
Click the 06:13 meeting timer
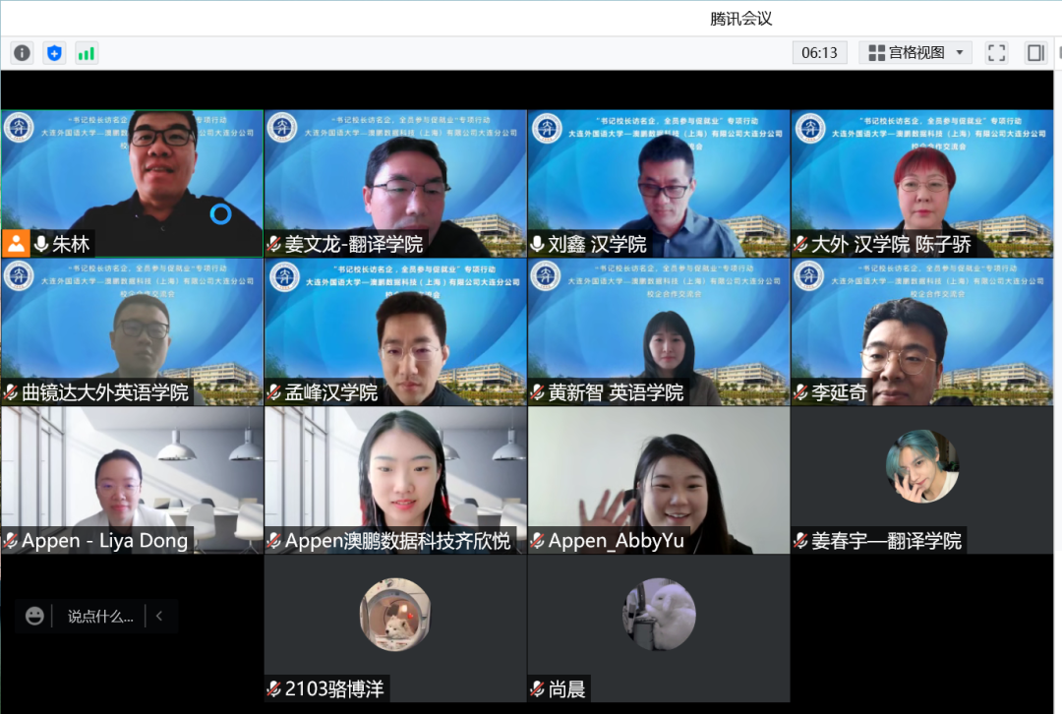tap(819, 53)
